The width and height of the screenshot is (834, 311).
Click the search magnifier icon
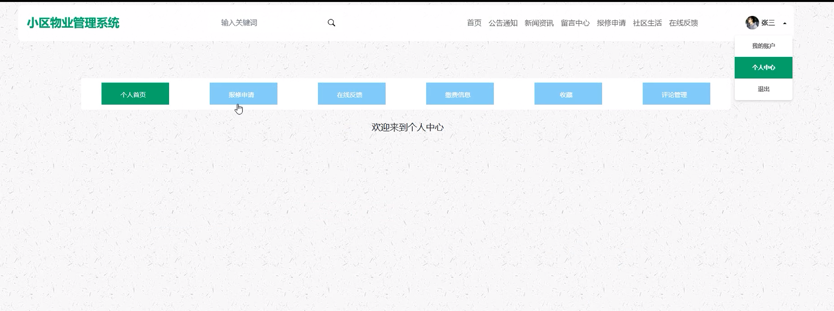pyautogui.click(x=331, y=23)
